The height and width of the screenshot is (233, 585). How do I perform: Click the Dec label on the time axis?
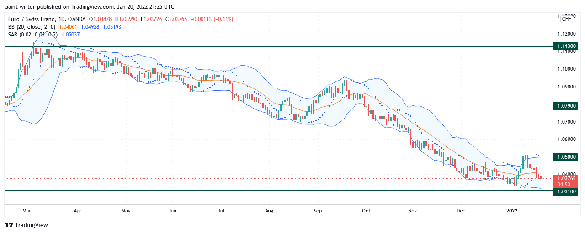pos(461,211)
